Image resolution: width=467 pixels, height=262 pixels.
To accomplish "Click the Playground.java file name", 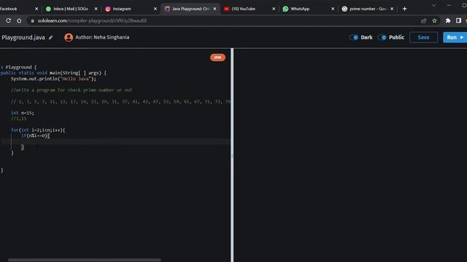I will 23,37.
